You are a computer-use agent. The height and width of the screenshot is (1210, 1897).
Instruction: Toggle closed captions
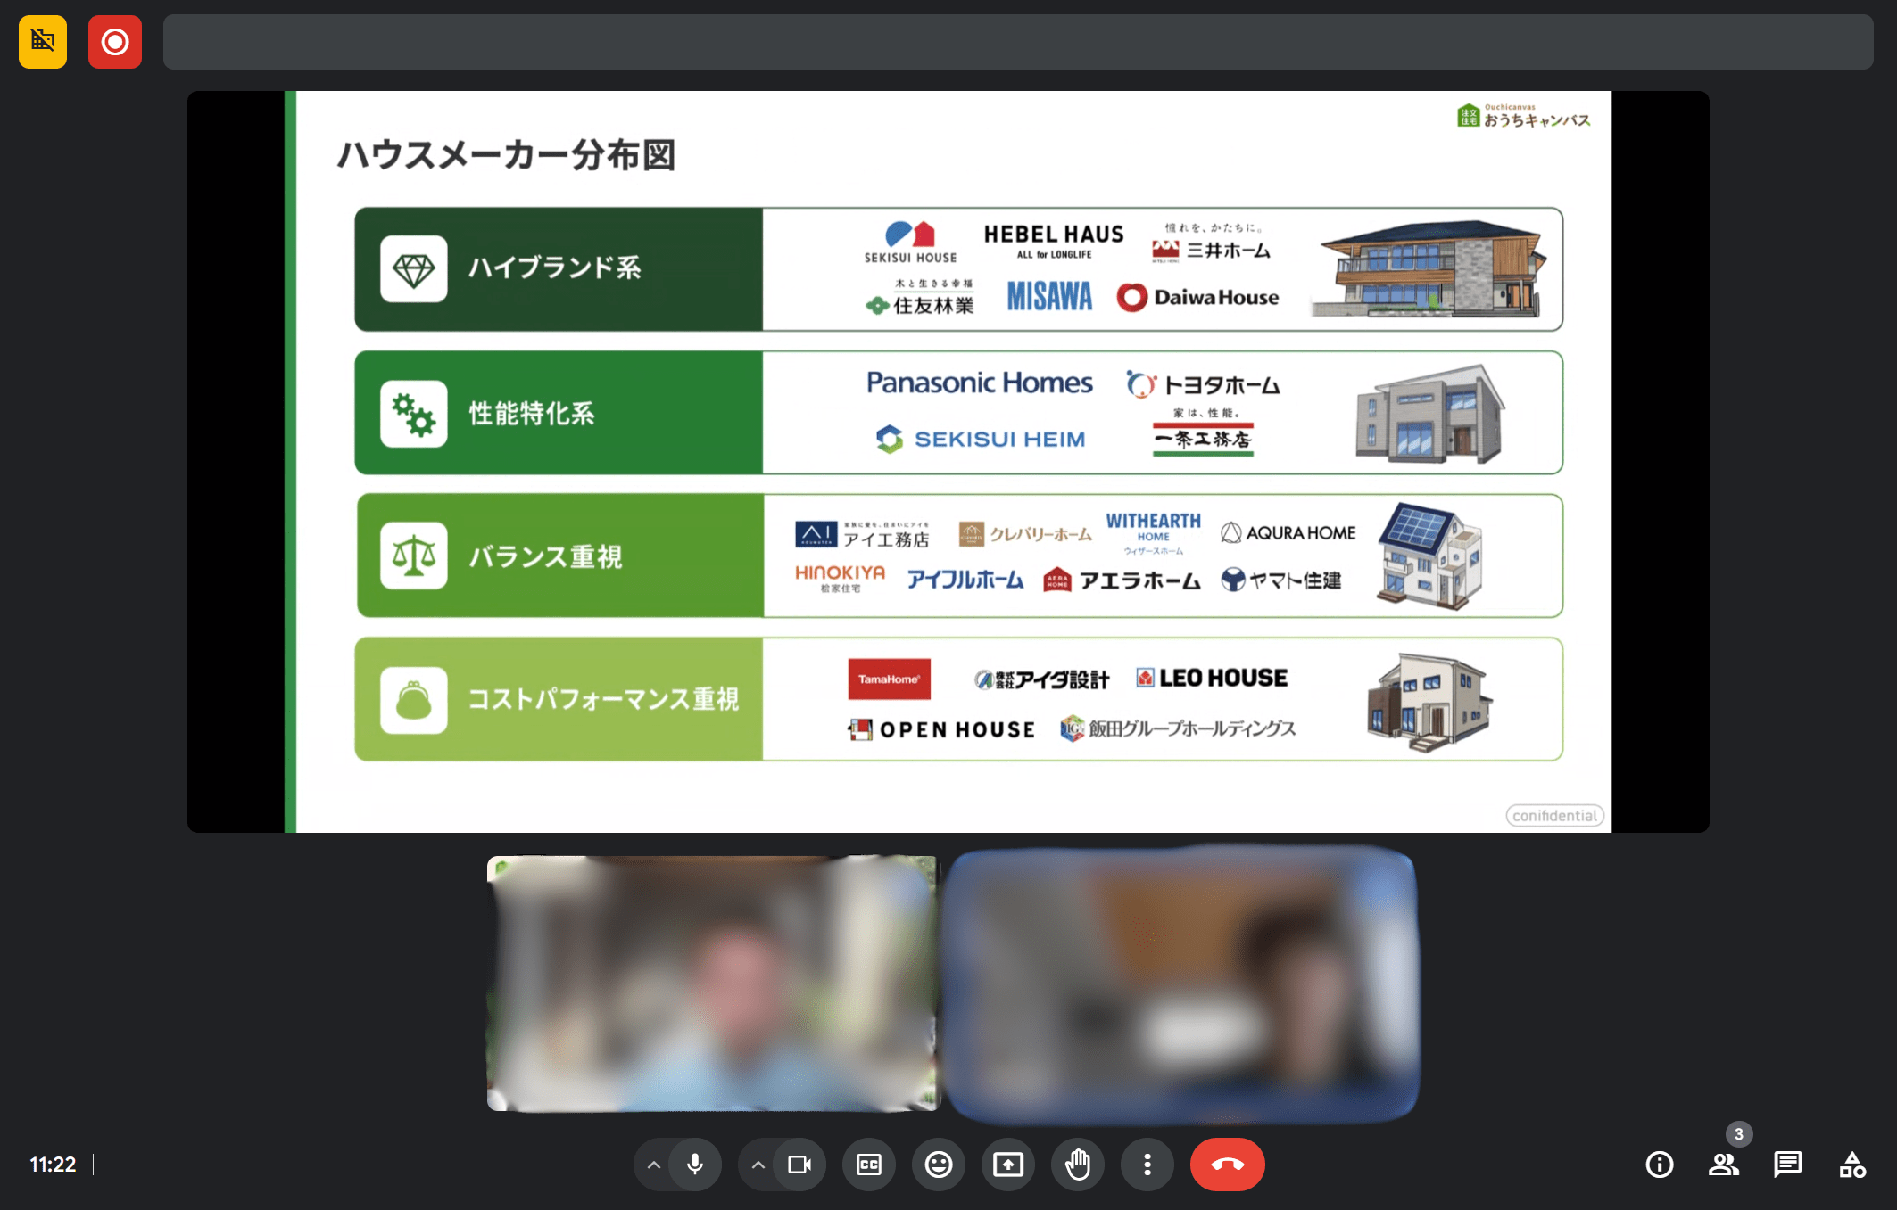click(x=868, y=1165)
